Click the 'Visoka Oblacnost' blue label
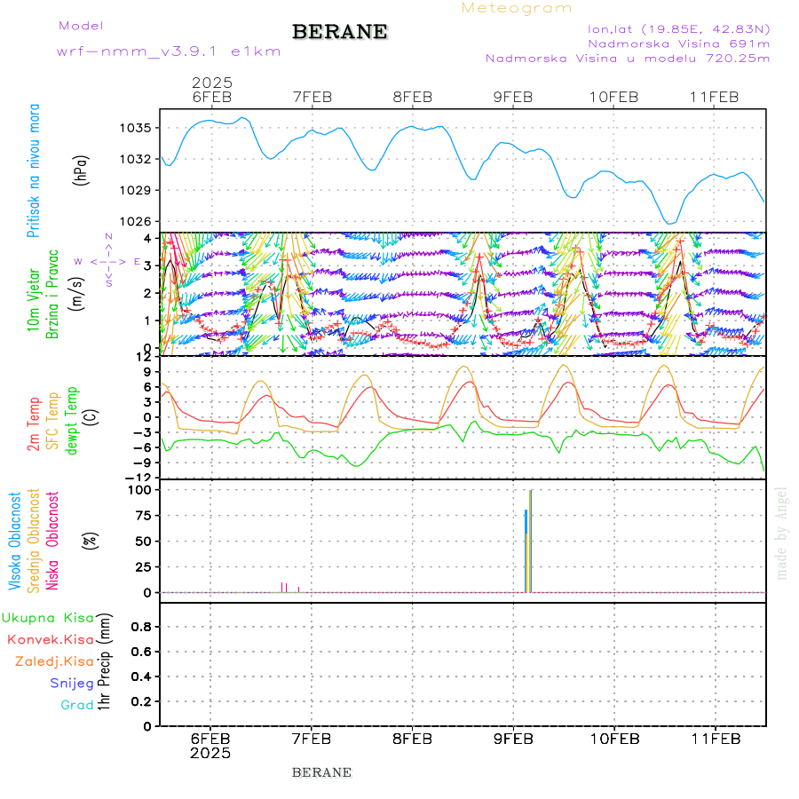Screen dimensions: 799x799 (x=15, y=541)
